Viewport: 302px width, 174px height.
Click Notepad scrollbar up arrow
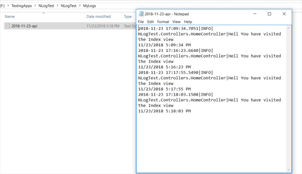point(289,28)
